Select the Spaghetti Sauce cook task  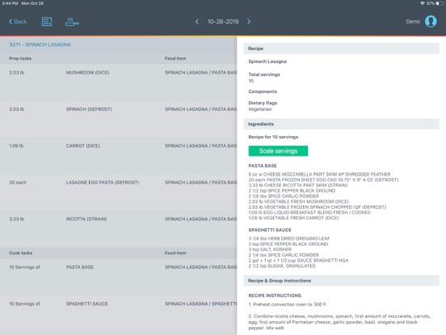(118, 313)
